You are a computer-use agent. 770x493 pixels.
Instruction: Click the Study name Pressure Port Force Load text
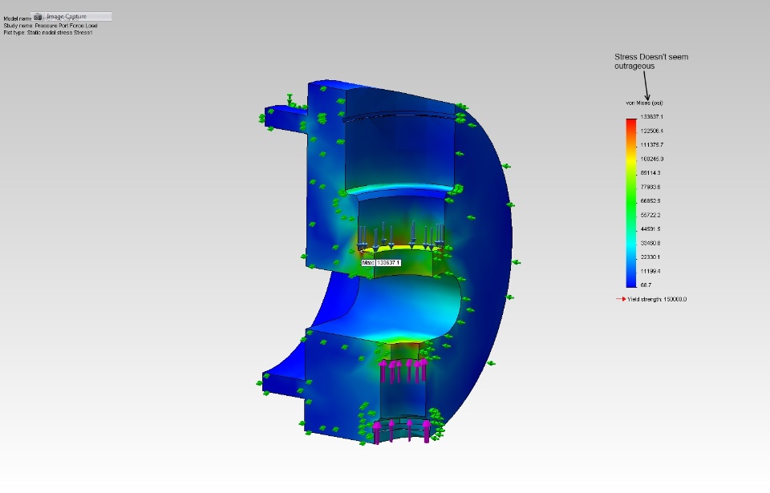51,26
